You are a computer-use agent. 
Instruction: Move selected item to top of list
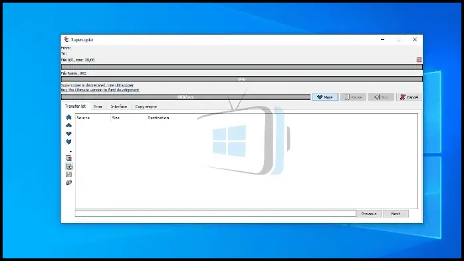pos(68,117)
